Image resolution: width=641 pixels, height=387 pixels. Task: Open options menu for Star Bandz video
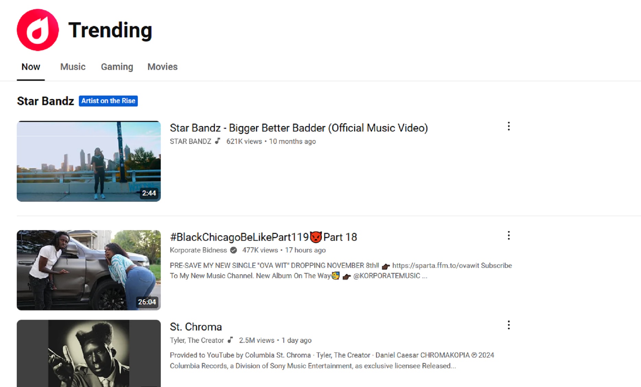509,126
